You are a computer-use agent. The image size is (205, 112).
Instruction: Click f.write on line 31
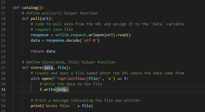[47, 90]
